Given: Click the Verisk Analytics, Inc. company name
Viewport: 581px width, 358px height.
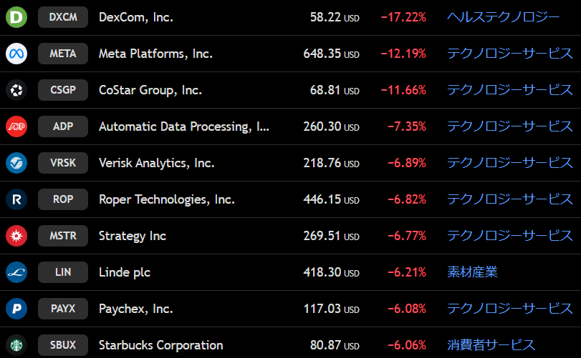Looking at the screenshot, I should (x=156, y=163).
